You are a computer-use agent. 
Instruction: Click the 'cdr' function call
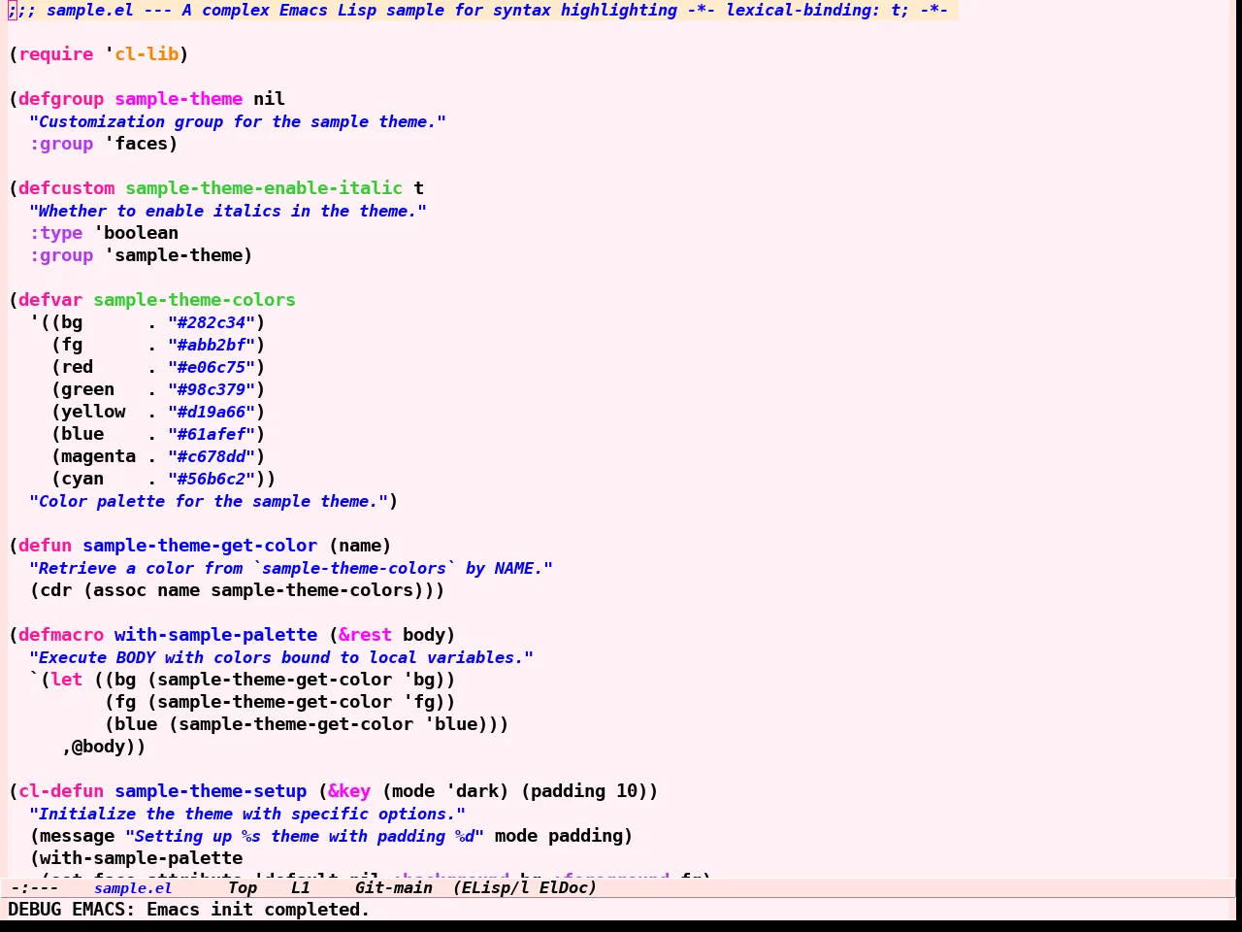coord(55,590)
